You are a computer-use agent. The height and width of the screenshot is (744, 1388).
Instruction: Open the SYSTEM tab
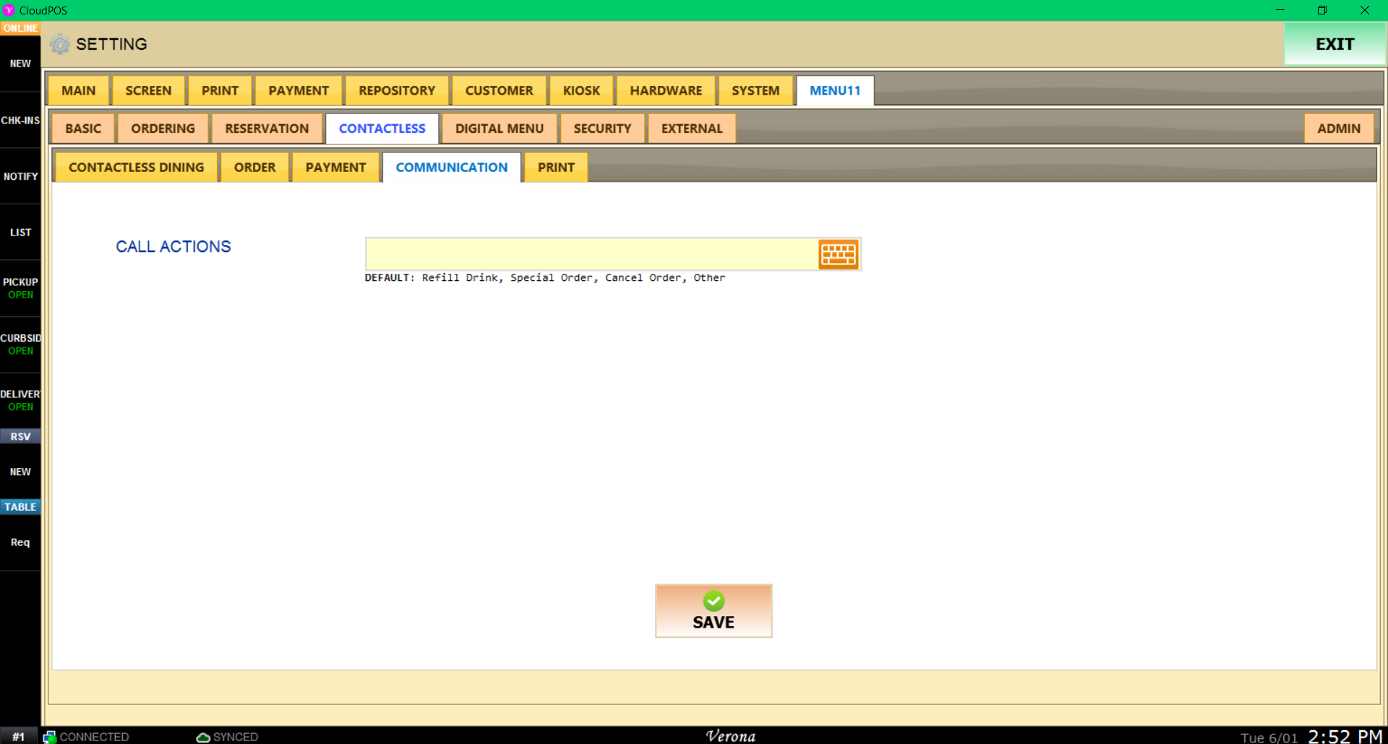755,90
